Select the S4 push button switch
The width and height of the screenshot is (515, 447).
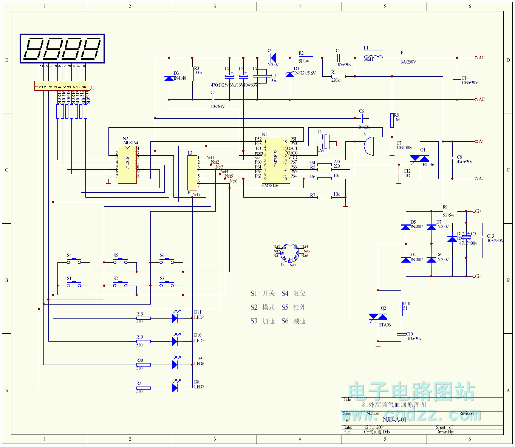(74, 261)
